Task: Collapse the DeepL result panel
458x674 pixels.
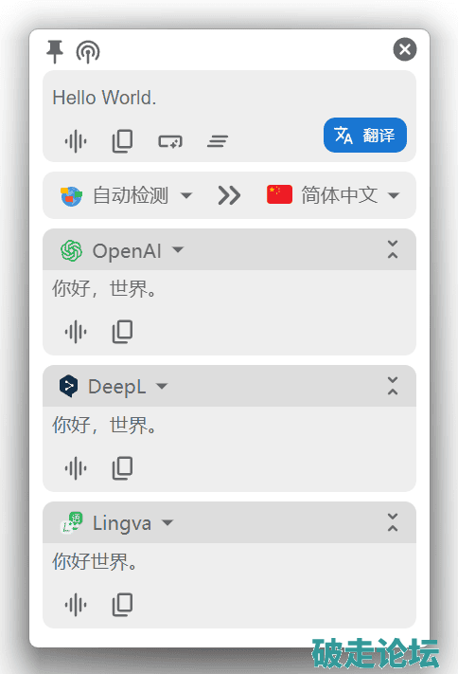Action: 393,386
